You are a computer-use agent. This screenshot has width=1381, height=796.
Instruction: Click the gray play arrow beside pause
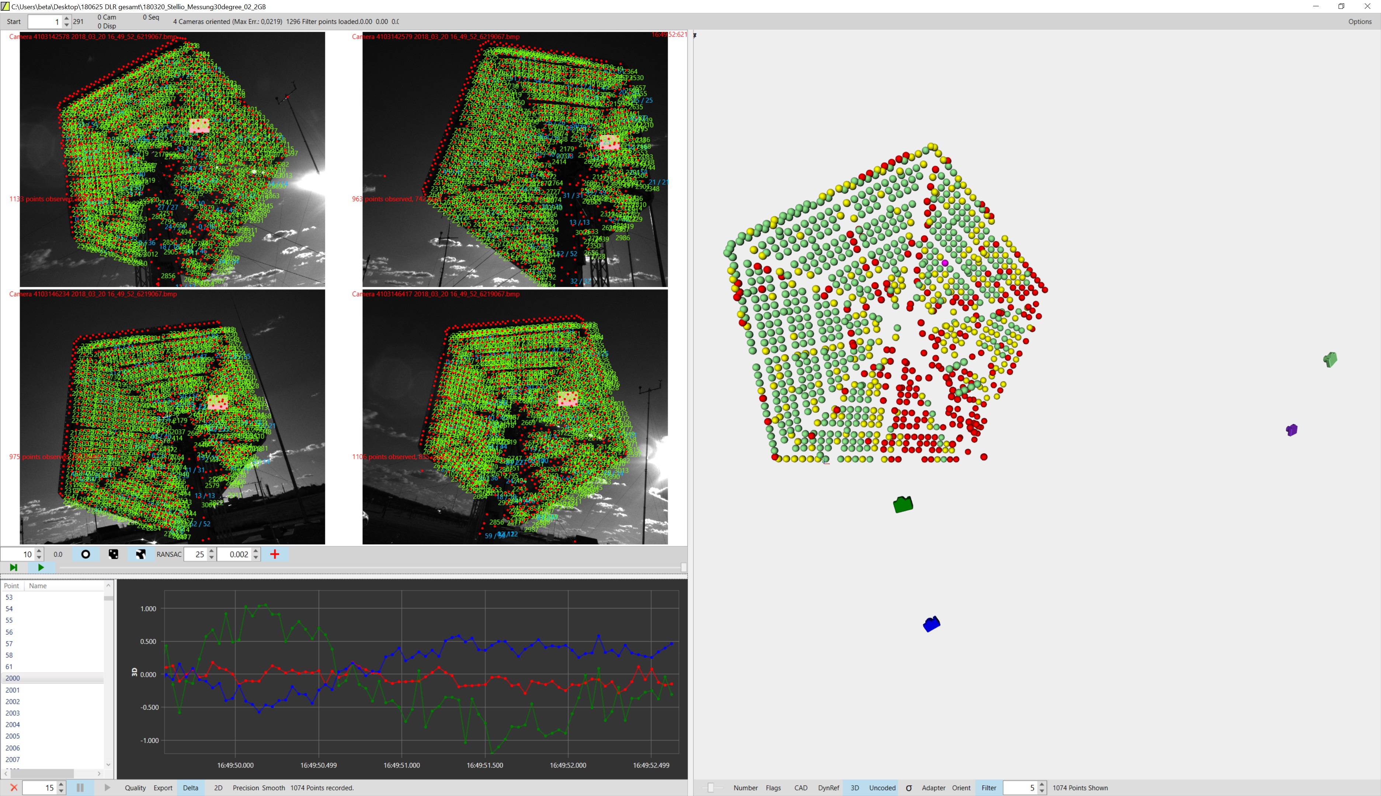coord(107,788)
